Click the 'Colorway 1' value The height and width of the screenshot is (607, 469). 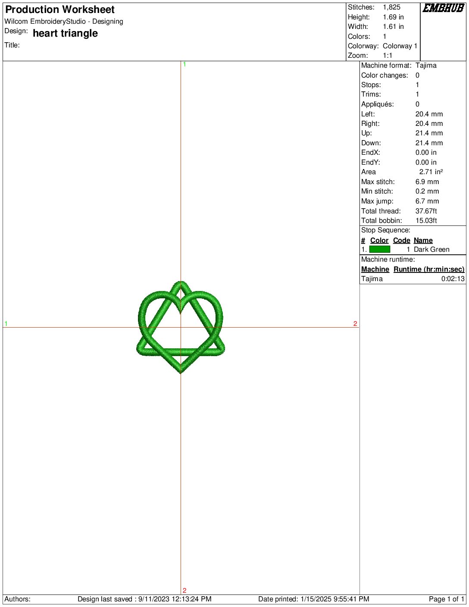click(x=400, y=46)
